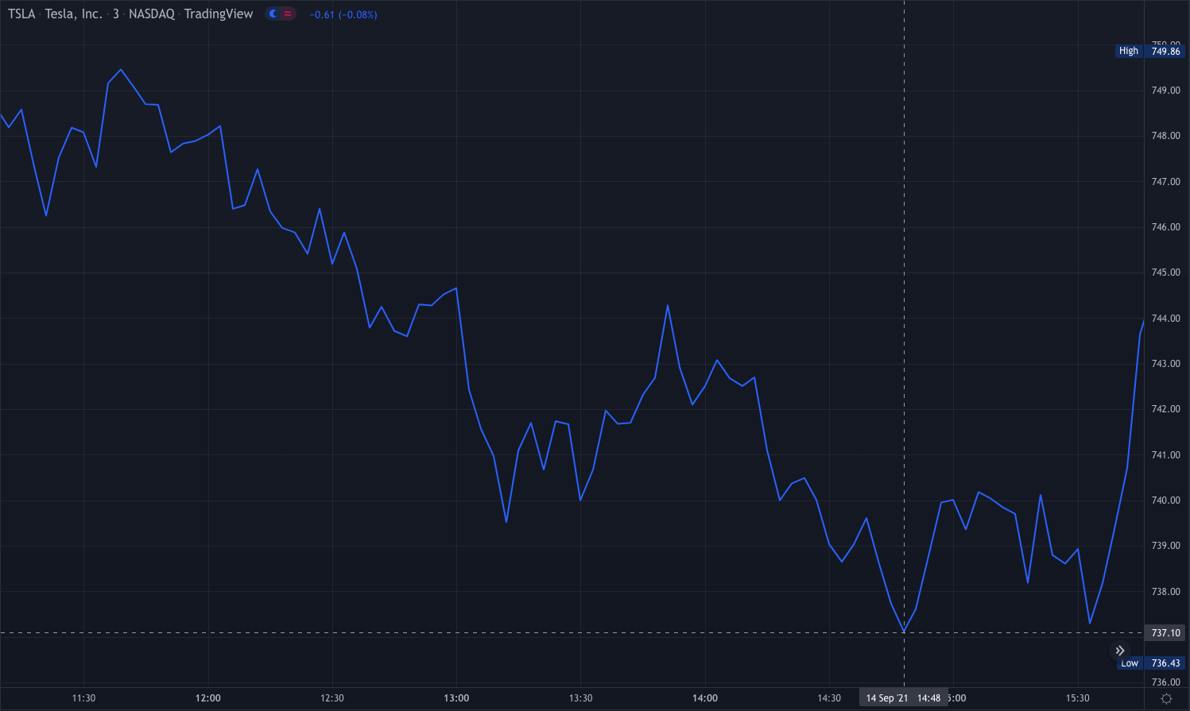Image resolution: width=1190 pixels, height=711 pixels.
Task: Click the Low price label tag
Action: coord(1130,663)
